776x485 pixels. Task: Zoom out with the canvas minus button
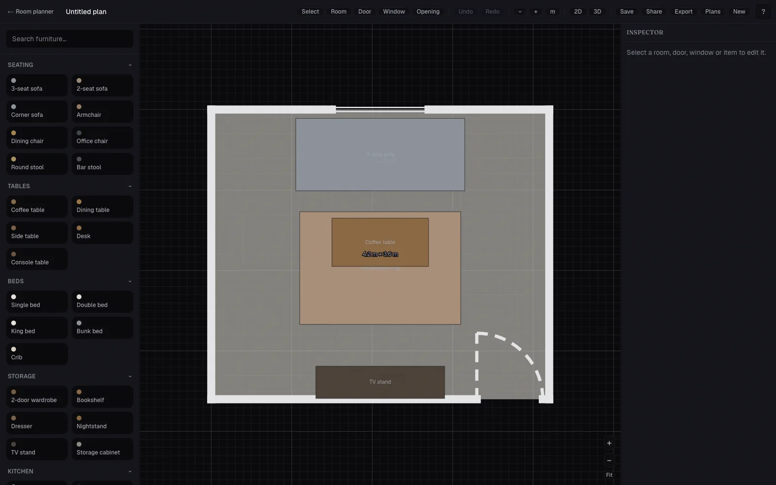coord(609,461)
